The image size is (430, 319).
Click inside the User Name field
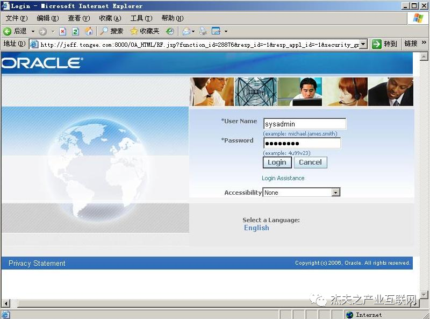click(x=305, y=124)
